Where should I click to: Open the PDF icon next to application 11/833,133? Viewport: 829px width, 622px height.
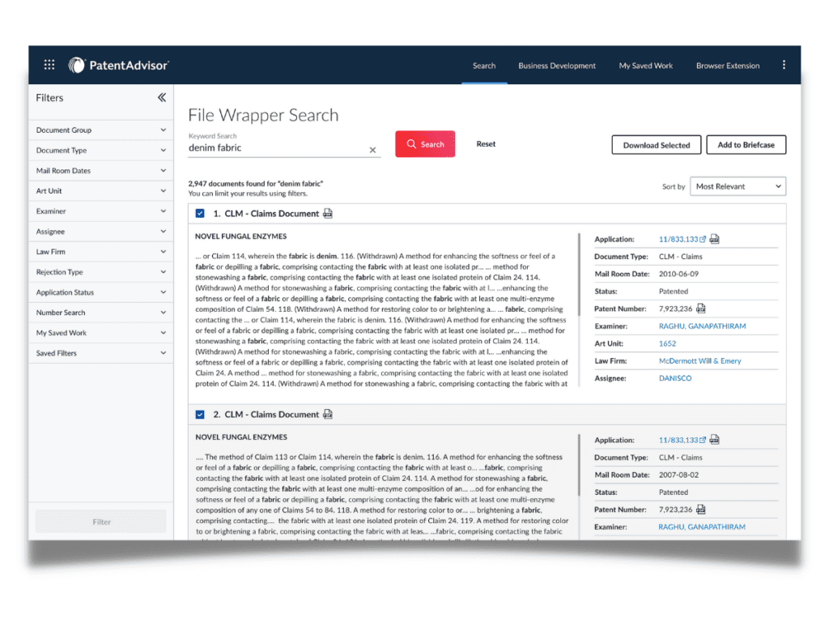coord(716,240)
